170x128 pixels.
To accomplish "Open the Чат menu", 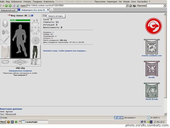I will (120, 2).
